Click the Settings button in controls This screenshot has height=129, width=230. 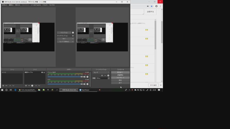[x=120, y=80]
